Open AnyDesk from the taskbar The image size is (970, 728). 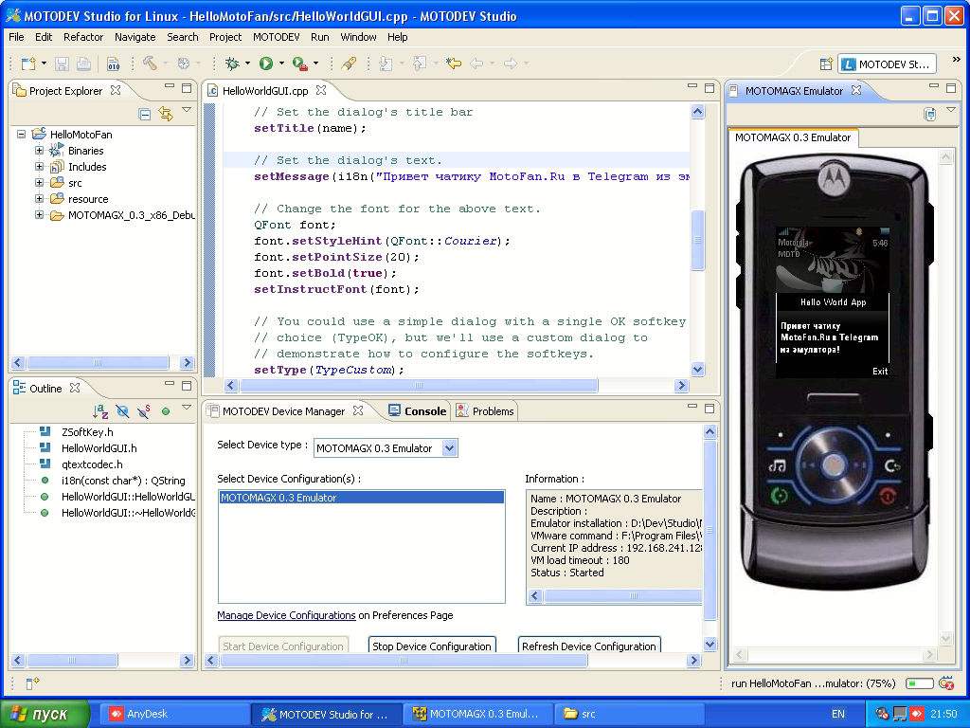click(x=175, y=714)
